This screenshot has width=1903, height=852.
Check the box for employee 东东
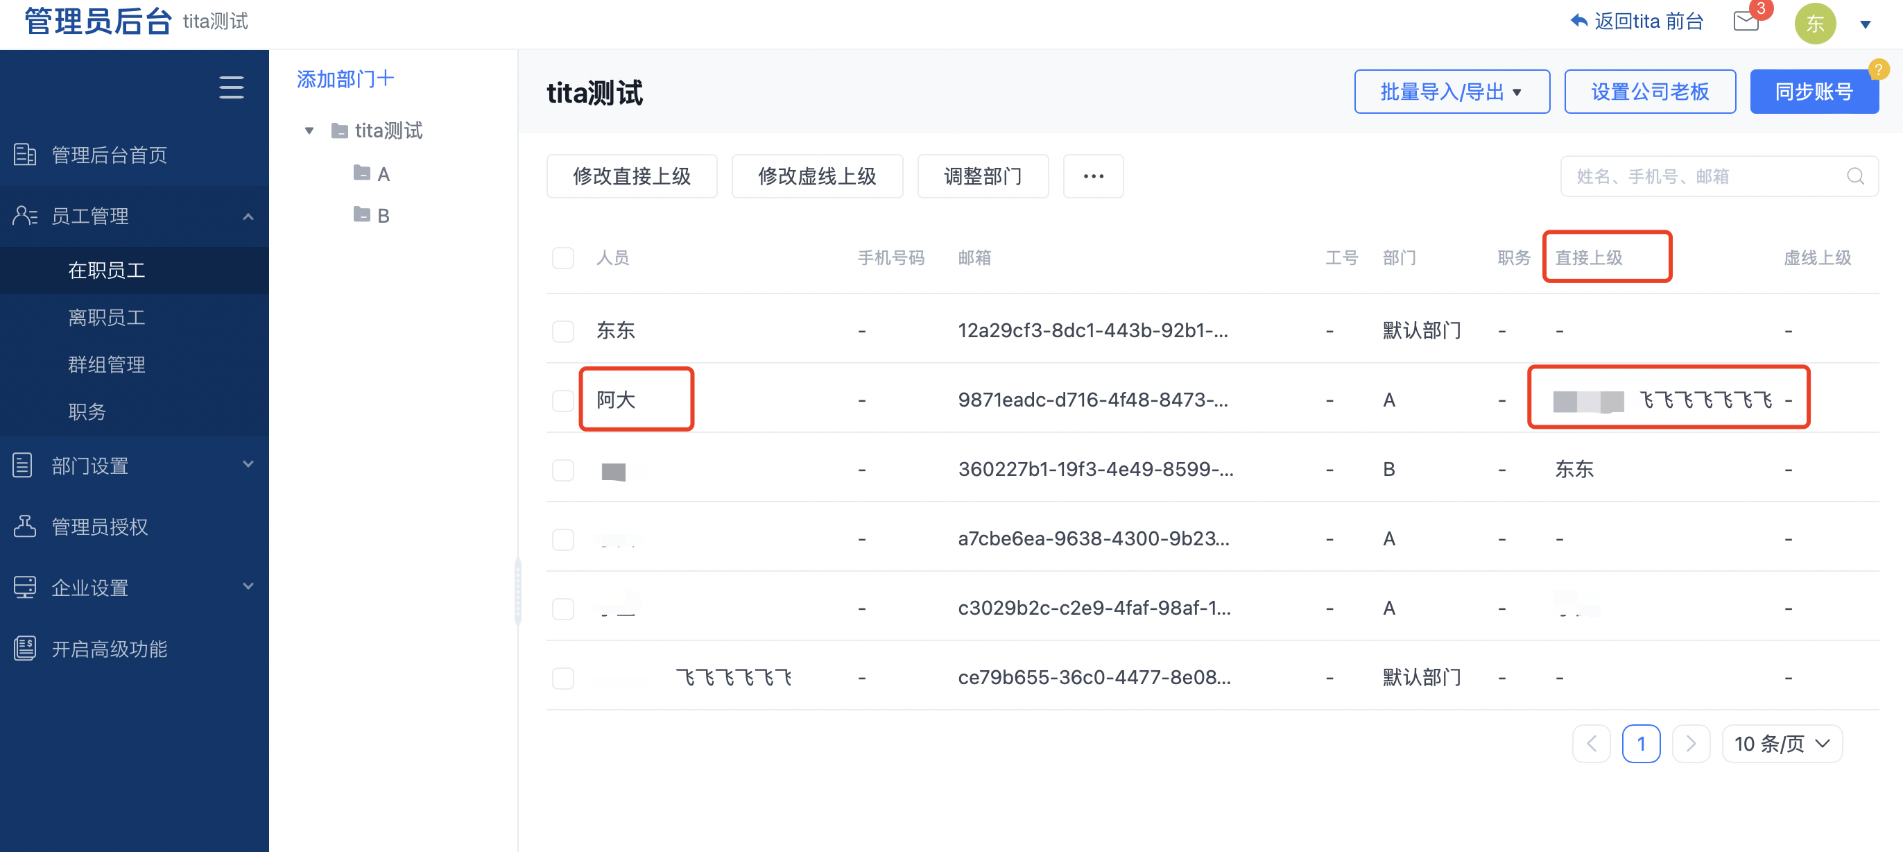pyautogui.click(x=563, y=330)
